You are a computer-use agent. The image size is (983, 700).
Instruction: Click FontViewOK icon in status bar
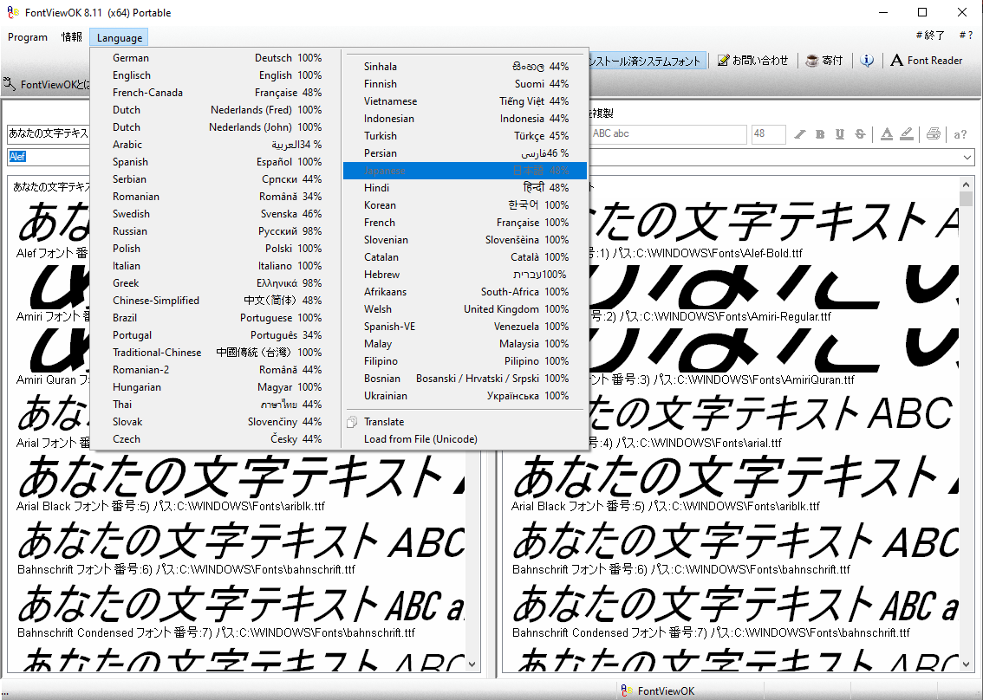626,690
